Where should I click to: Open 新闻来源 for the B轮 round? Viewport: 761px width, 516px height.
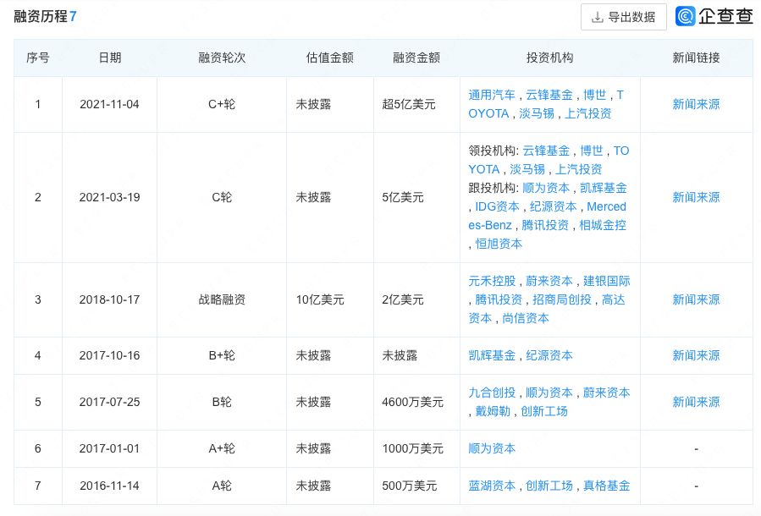(x=696, y=402)
